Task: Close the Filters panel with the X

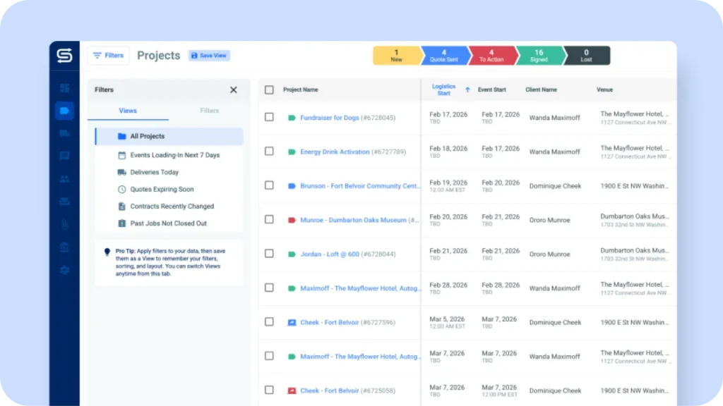Action: point(234,90)
